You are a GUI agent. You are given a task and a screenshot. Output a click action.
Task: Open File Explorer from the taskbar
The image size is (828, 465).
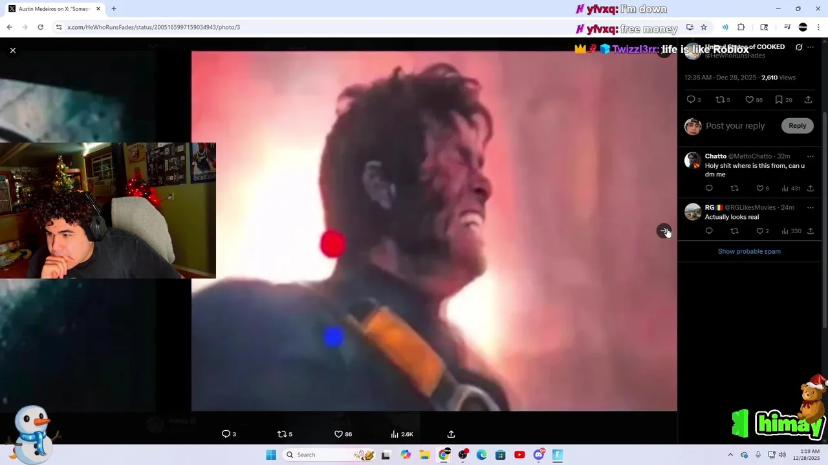424,455
